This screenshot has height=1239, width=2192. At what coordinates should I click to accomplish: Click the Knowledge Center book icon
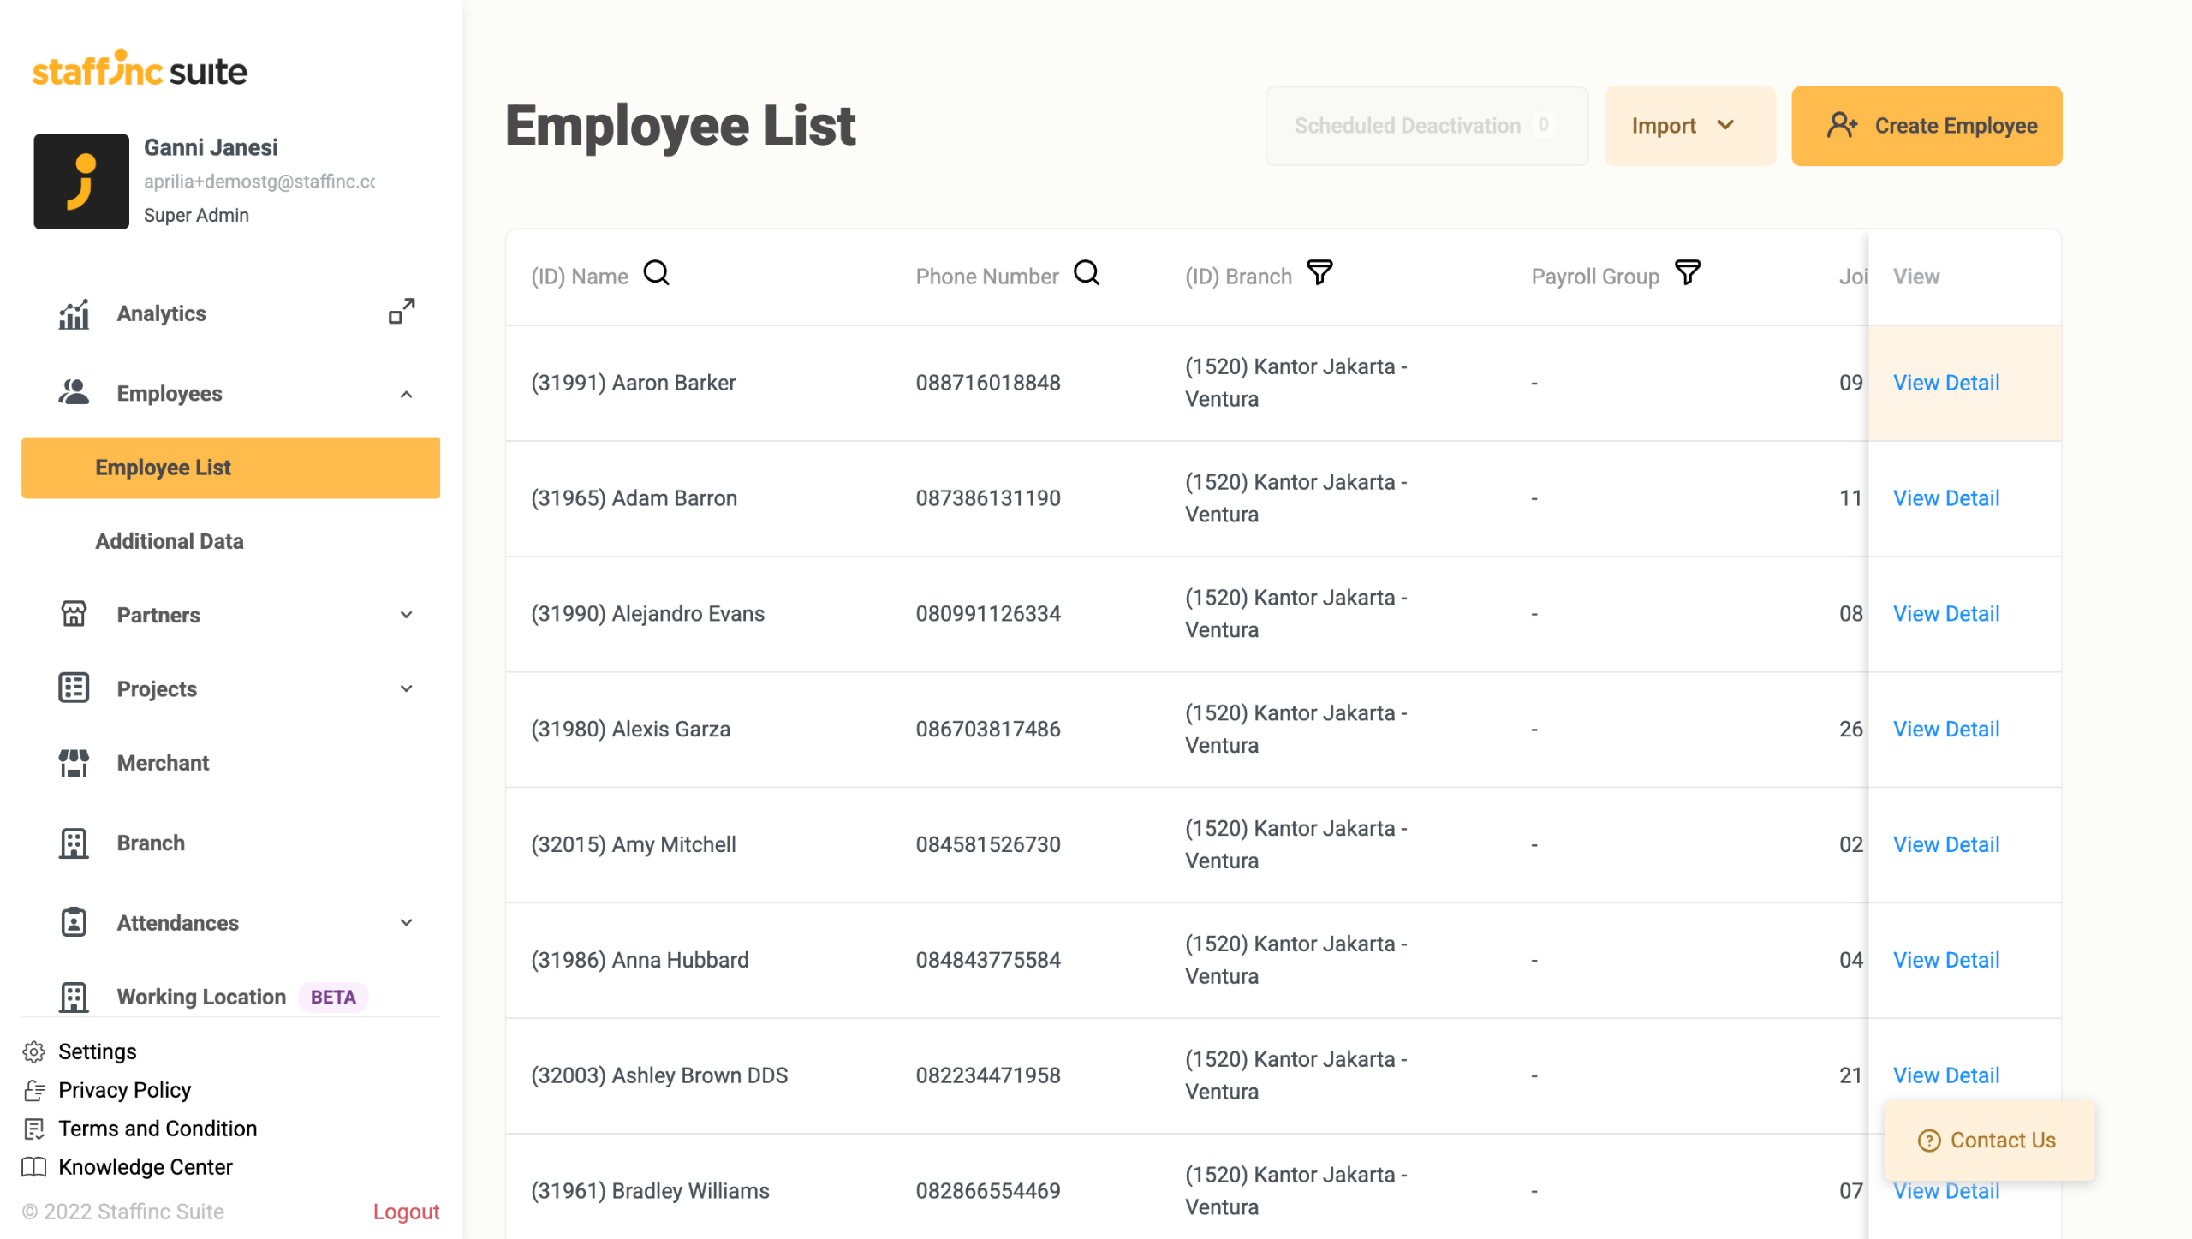[34, 1167]
